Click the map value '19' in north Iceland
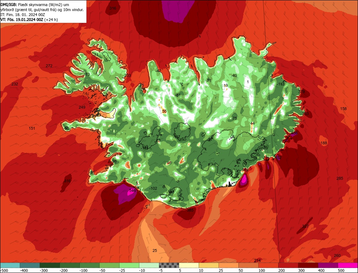Screen dimensions: 358x273 click(x=226, y=86)
